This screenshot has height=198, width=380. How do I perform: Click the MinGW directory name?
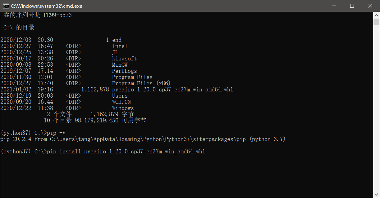pos(120,65)
